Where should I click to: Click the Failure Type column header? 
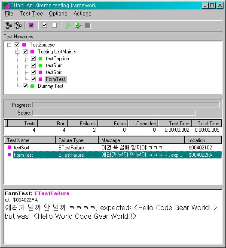coord(77,140)
